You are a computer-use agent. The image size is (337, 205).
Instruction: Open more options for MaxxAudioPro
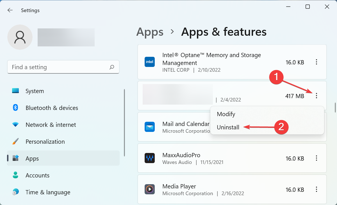(x=316, y=158)
